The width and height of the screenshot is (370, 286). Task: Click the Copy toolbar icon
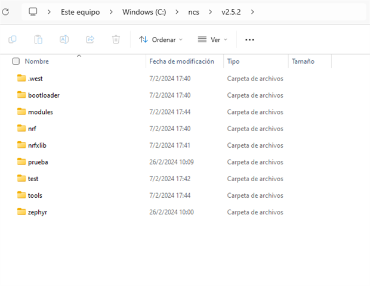click(x=13, y=39)
